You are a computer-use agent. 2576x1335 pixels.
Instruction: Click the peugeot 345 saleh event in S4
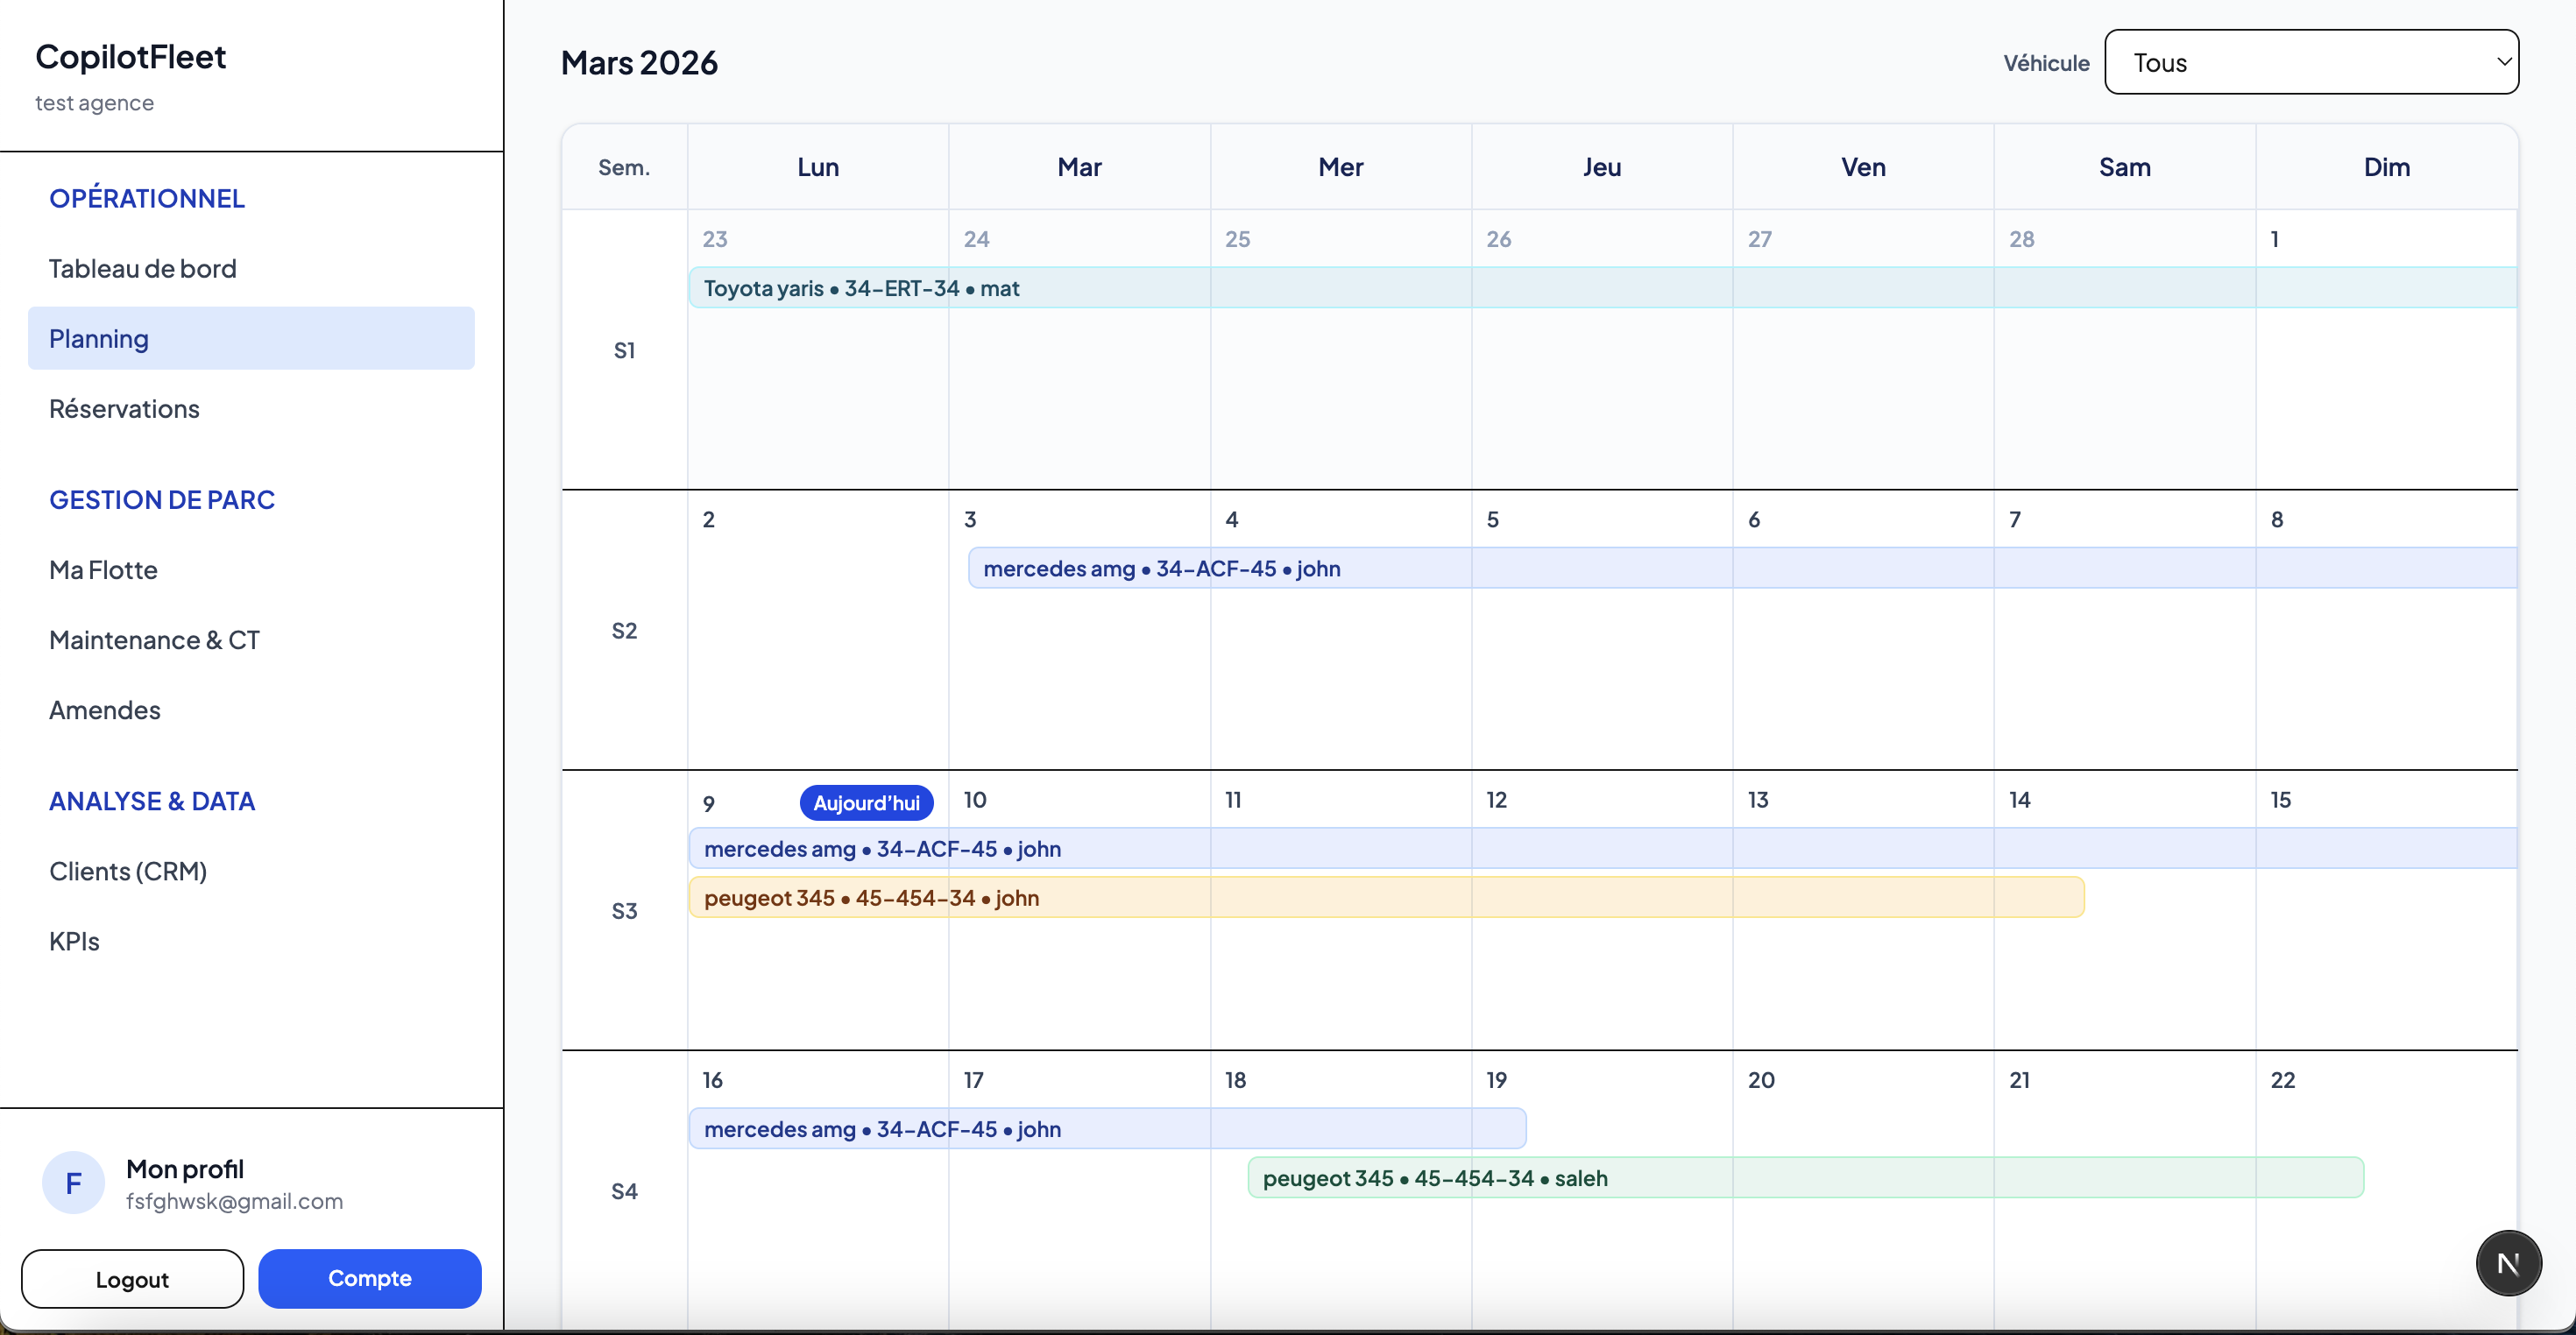[x=1435, y=1178]
